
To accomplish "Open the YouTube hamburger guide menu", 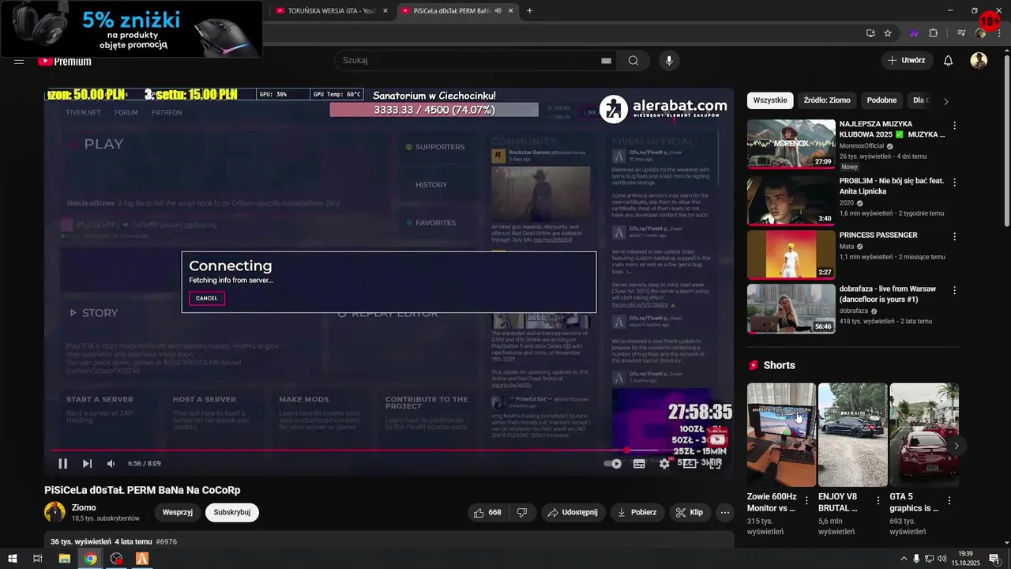I will [x=19, y=61].
